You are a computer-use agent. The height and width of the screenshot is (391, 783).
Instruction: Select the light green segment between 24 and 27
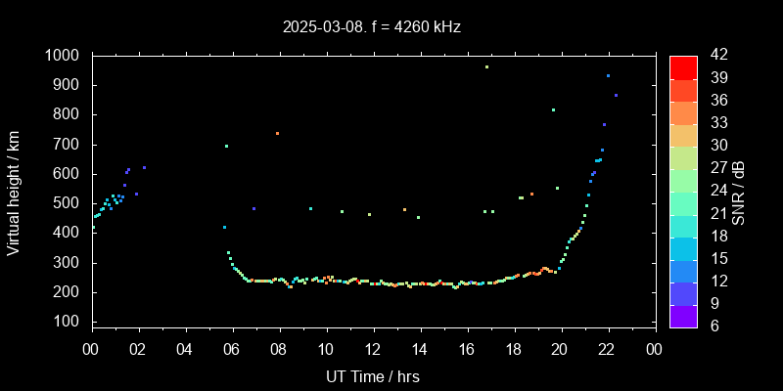pyautogui.click(x=683, y=179)
